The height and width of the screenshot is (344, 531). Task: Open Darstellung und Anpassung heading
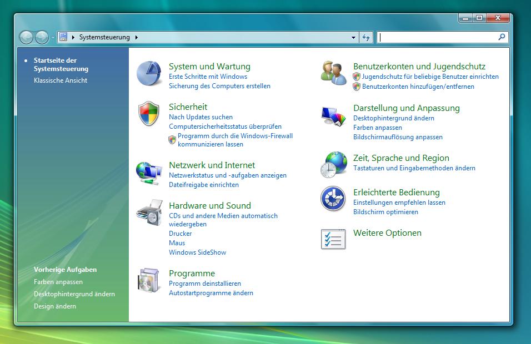(x=407, y=108)
